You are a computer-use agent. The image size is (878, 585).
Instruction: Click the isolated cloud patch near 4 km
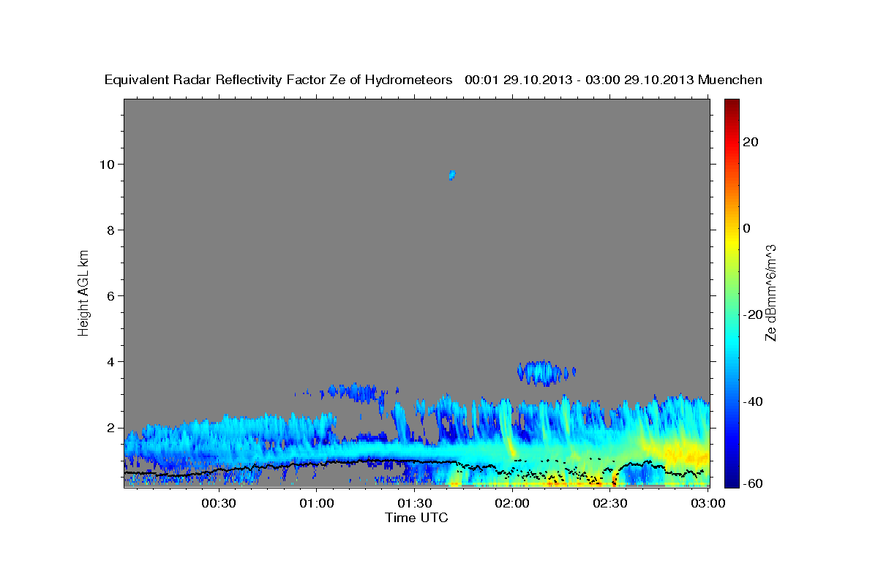(545, 373)
